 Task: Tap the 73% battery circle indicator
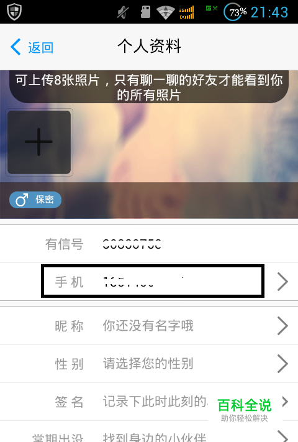click(235, 12)
